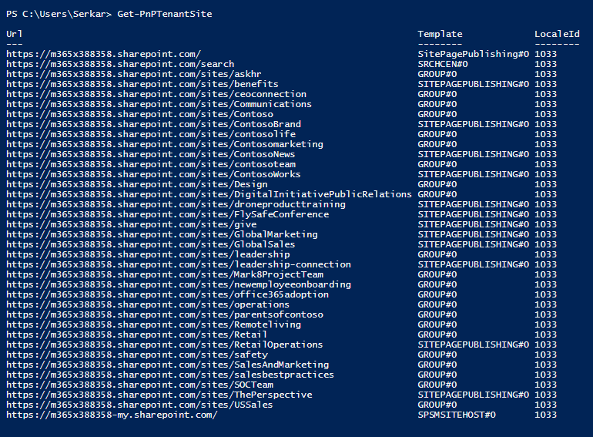Viewport: 593px width, 437px height.
Task: Open the sites/Mark8ProjectTeam URL
Action: pos(164,274)
